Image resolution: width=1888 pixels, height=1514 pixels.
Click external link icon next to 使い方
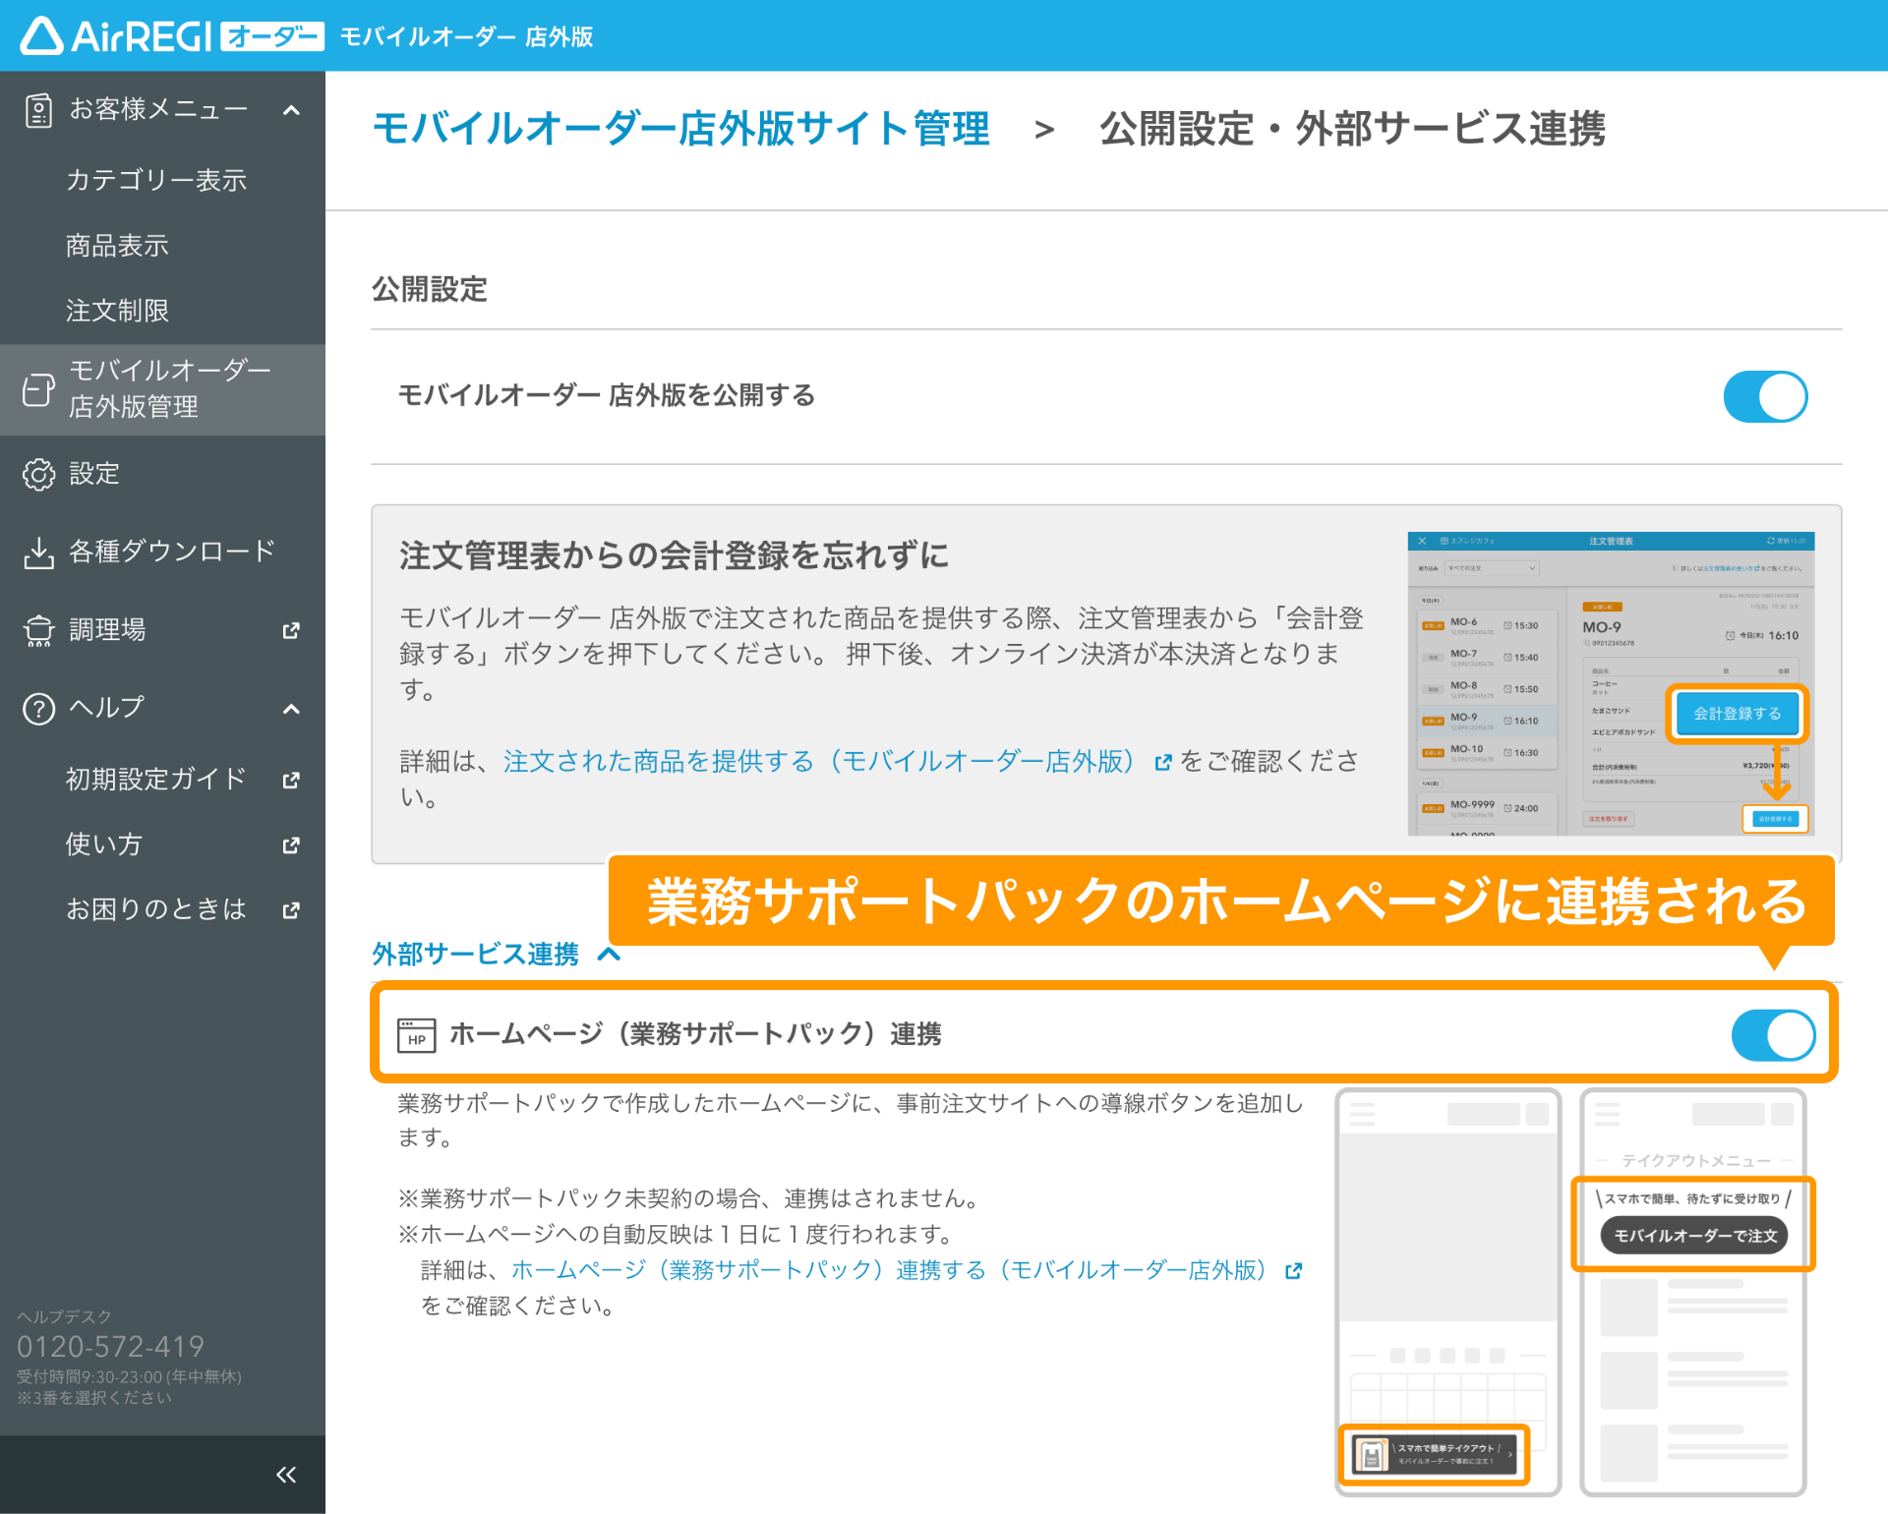tap(291, 844)
